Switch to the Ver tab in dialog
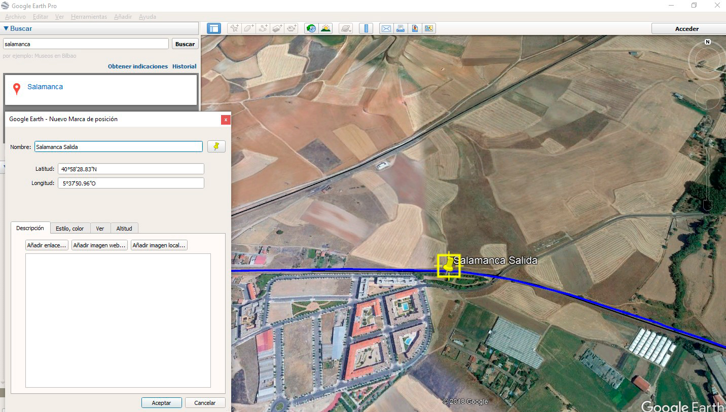This screenshot has height=412, width=726. pos(100,229)
